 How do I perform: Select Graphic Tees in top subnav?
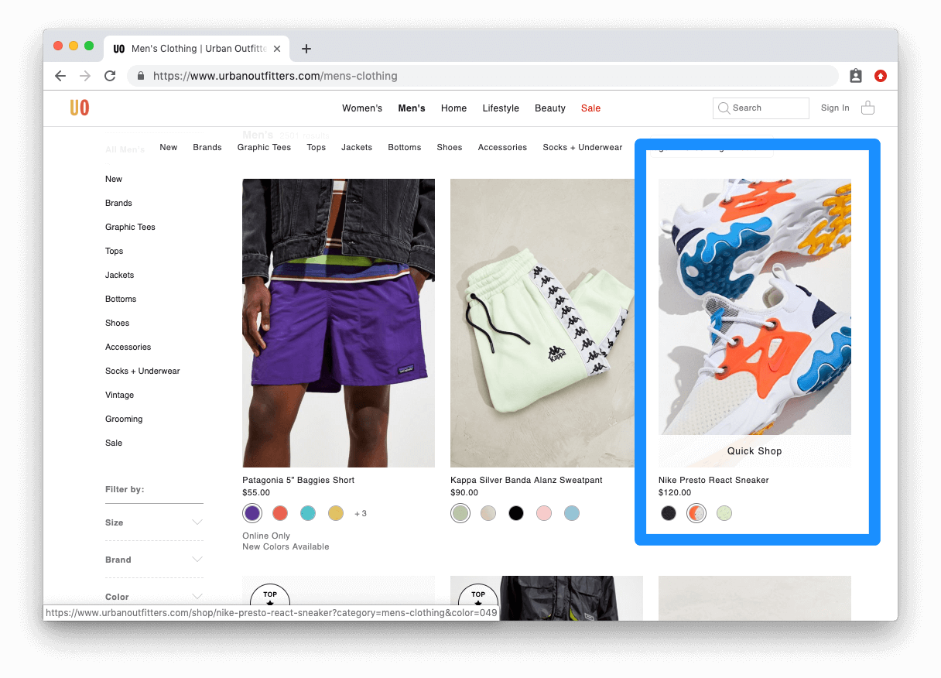click(x=264, y=147)
